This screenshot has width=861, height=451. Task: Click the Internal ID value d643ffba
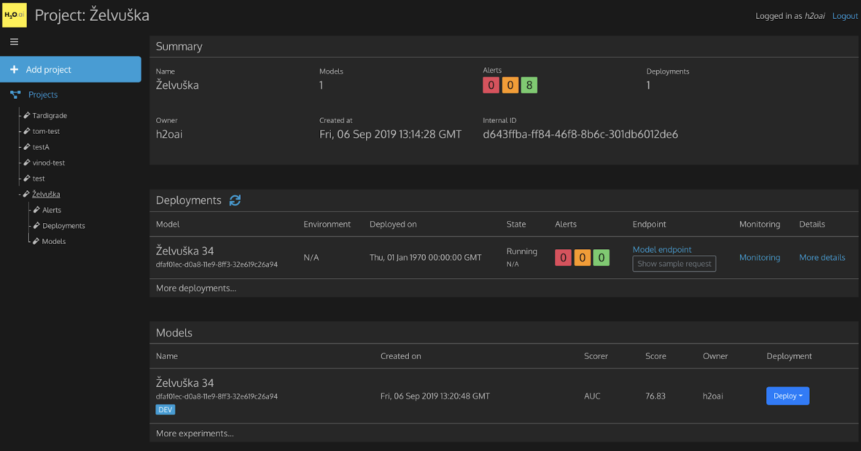tap(581, 134)
